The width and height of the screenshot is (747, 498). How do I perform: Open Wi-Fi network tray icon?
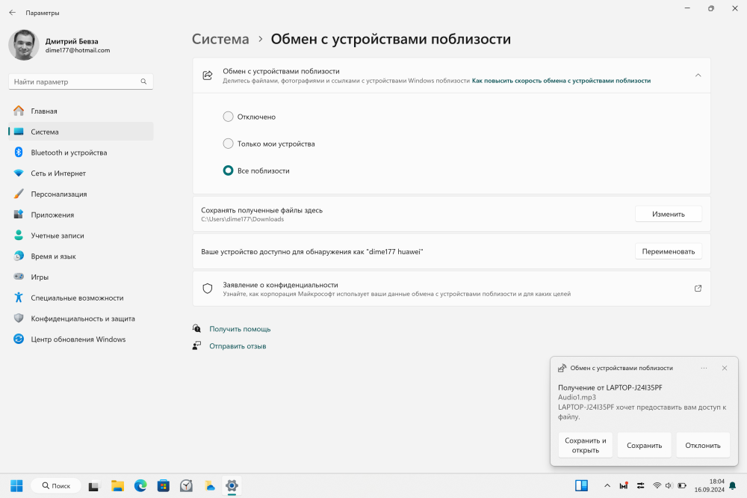657,485
